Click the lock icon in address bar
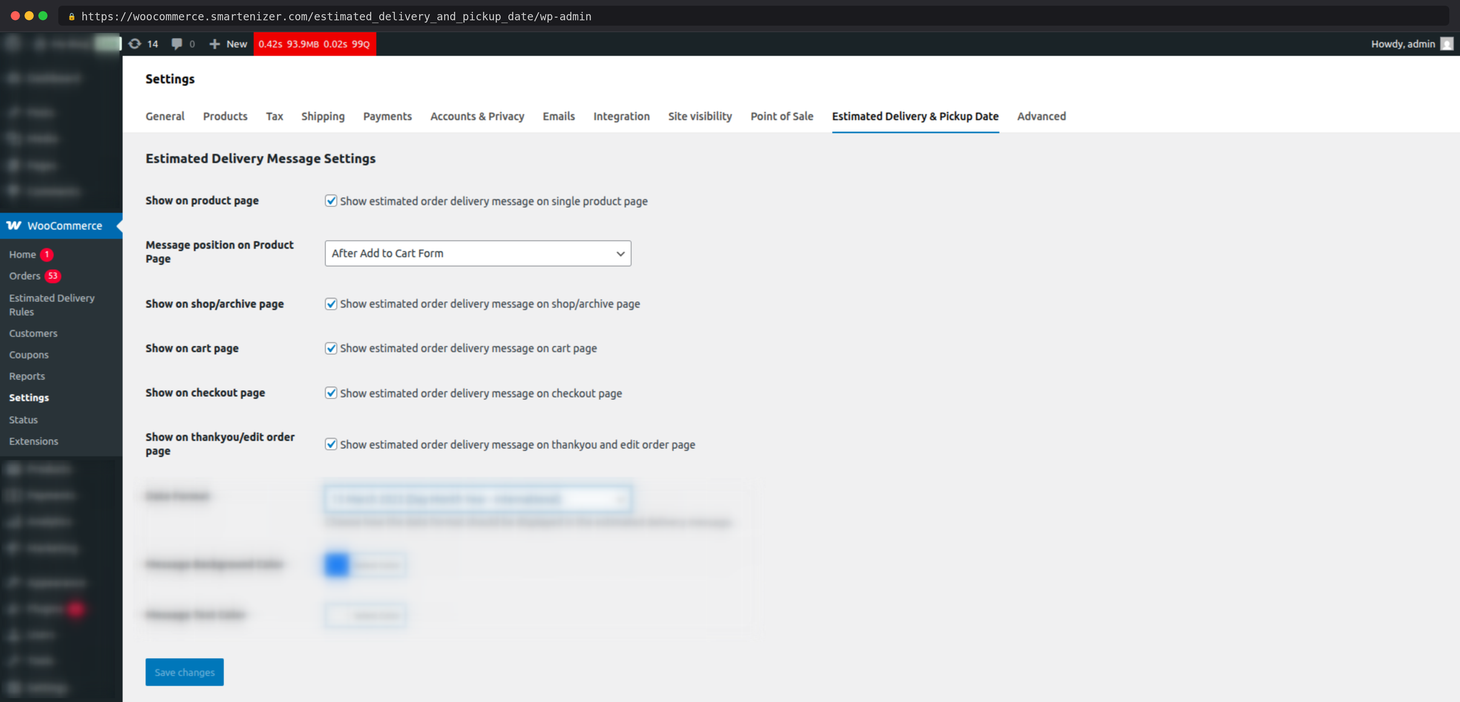 (x=71, y=16)
